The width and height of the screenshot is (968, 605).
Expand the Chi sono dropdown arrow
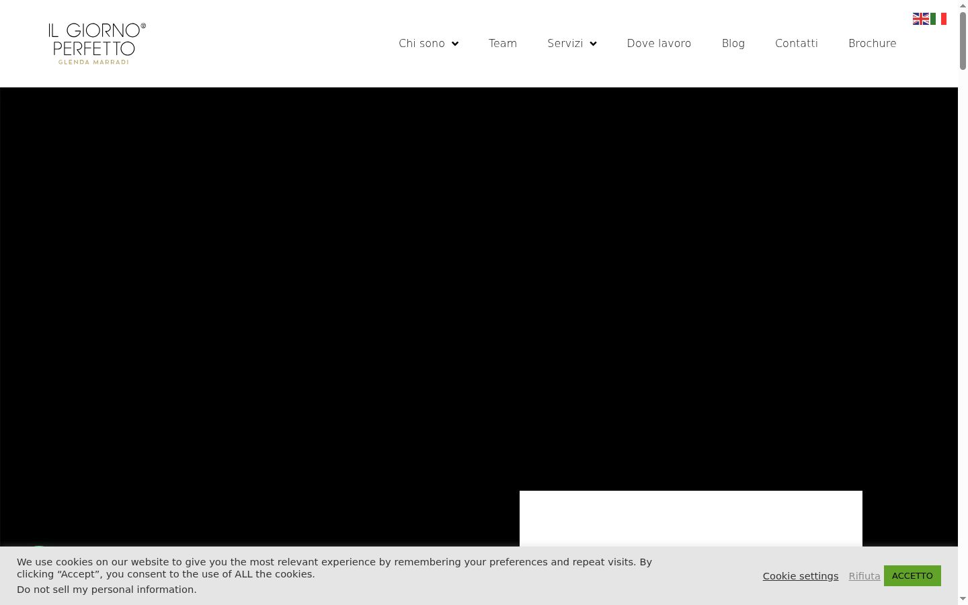click(455, 44)
